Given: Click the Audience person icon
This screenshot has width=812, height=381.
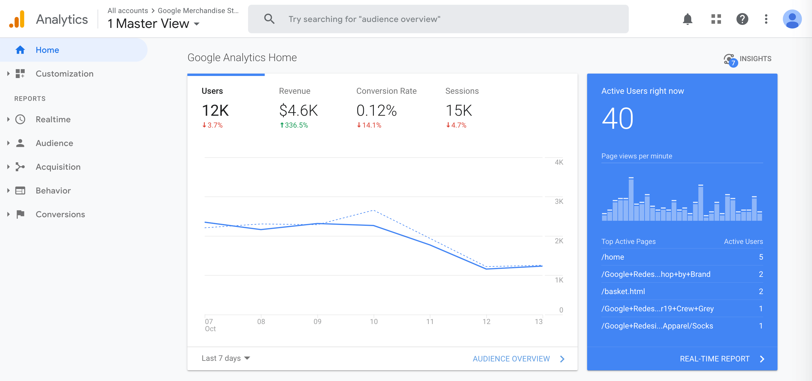Looking at the screenshot, I should pyautogui.click(x=20, y=143).
